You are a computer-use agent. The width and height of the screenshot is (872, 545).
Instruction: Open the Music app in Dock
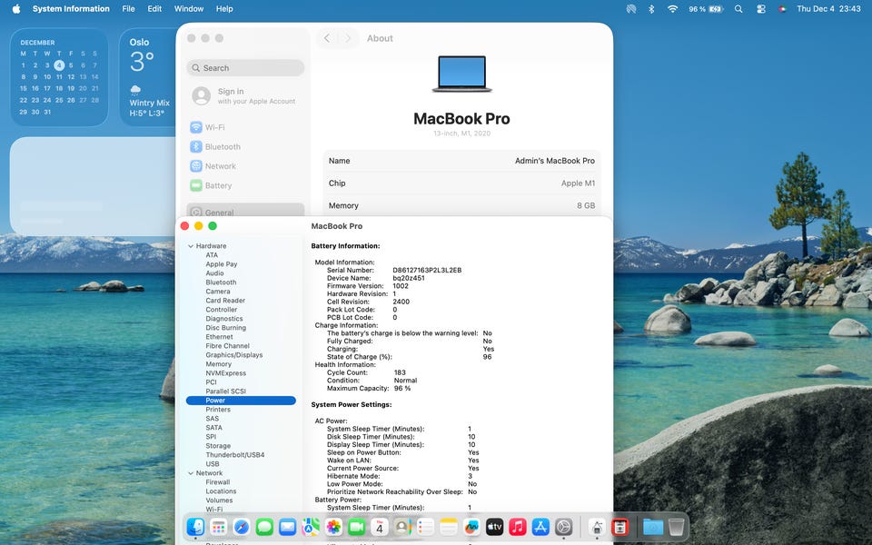(x=518, y=527)
